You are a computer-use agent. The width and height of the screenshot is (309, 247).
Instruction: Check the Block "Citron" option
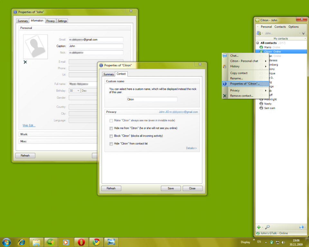pyautogui.click(x=111, y=136)
